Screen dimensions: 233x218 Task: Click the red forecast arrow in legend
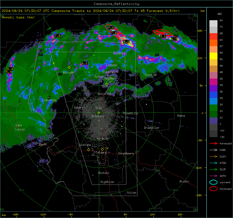(x=213, y=143)
